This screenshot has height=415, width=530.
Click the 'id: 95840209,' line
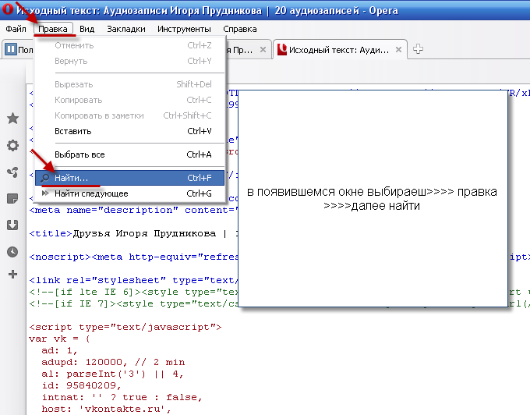pos(81,385)
